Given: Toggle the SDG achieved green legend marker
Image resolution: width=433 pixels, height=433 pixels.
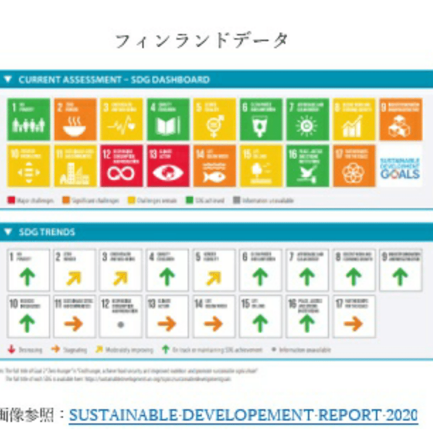Looking at the screenshot, I should [x=189, y=199].
